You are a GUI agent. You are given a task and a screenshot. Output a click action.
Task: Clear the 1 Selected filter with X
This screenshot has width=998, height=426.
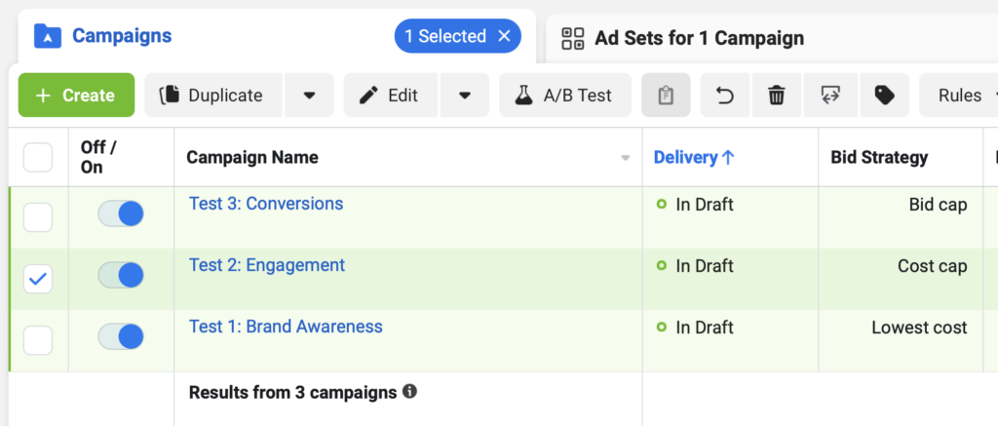tap(504, 36)
